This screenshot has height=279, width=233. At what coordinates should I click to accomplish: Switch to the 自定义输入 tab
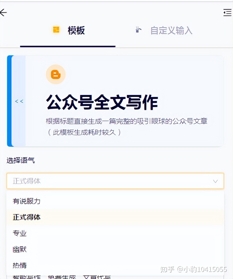coord(171,30)
